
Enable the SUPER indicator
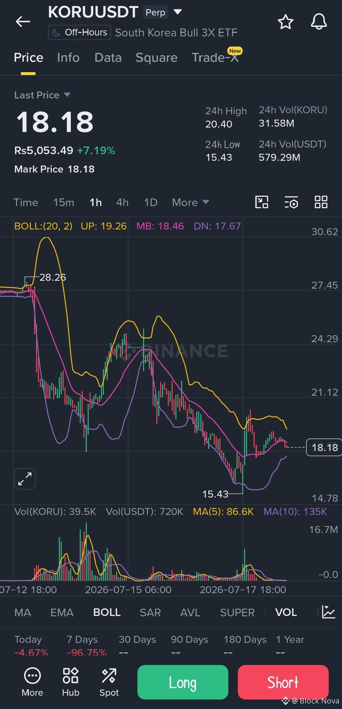click(x=237, y=612)
